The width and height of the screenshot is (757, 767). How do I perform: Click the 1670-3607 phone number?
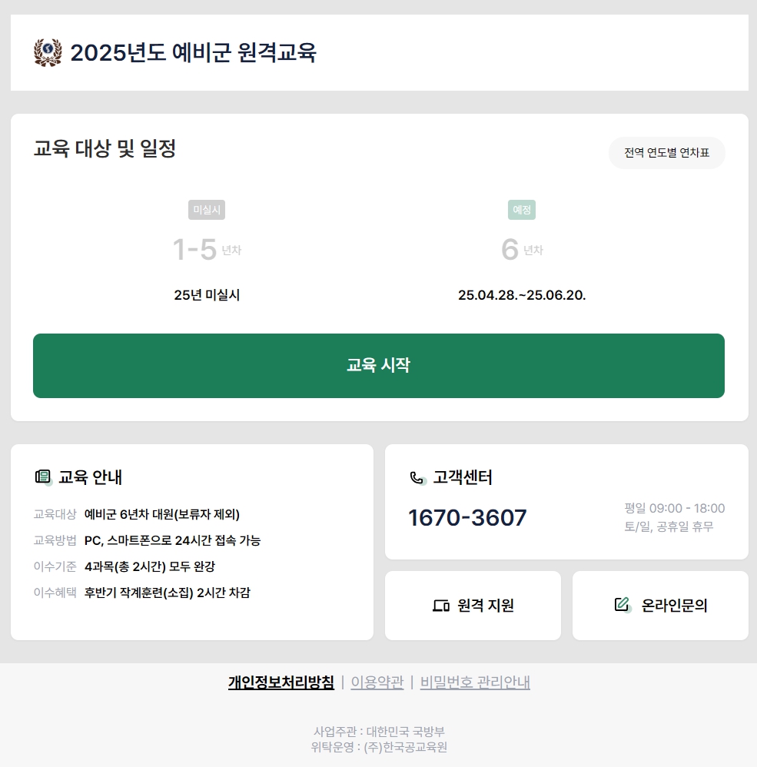point(467,517)
